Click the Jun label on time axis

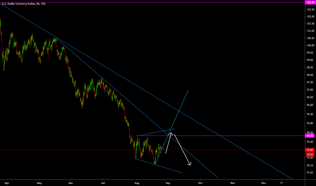click(70, 183)
